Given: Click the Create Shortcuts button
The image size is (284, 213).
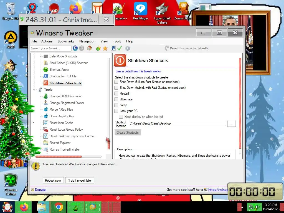Looking at the screenshot, I should click(128, 133).
